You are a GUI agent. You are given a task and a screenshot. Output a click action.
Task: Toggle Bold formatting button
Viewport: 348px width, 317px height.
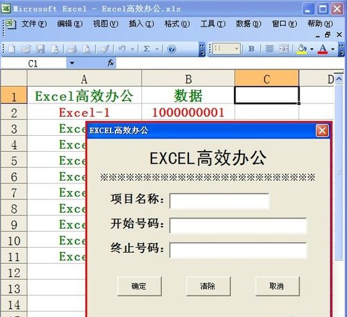(251, 49)
